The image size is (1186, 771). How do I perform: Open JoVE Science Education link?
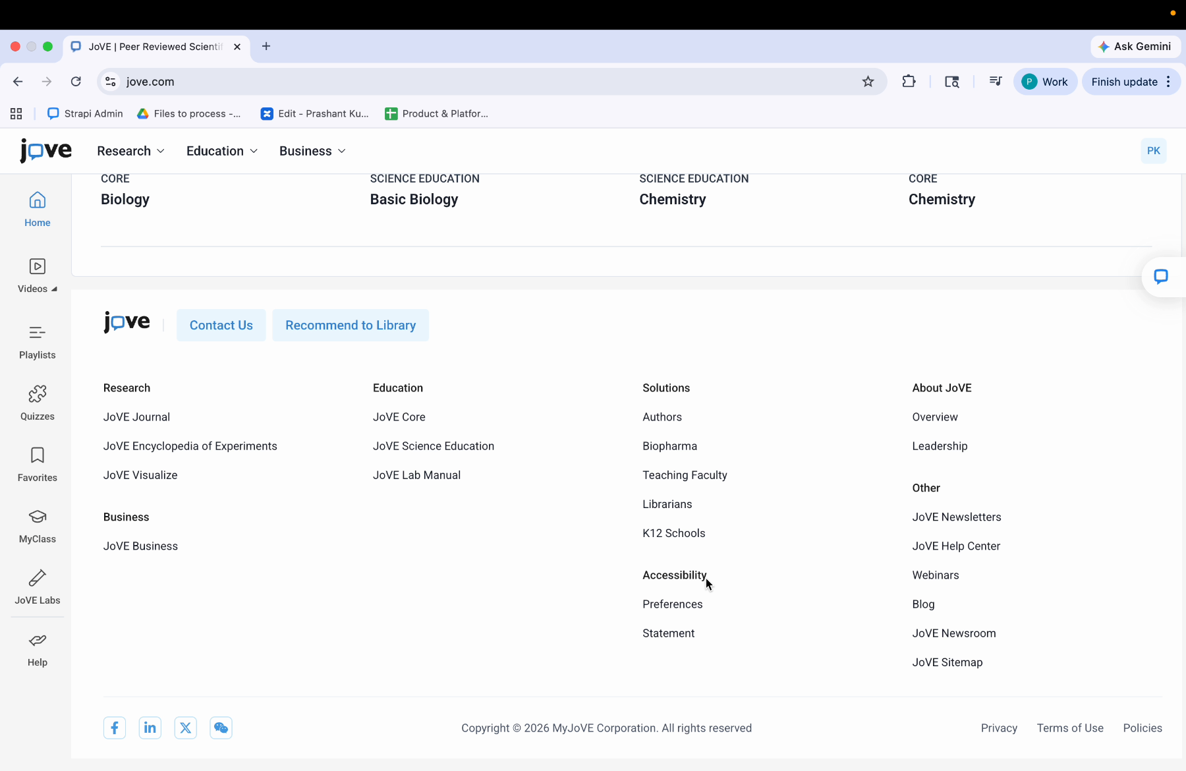point(434,446)
